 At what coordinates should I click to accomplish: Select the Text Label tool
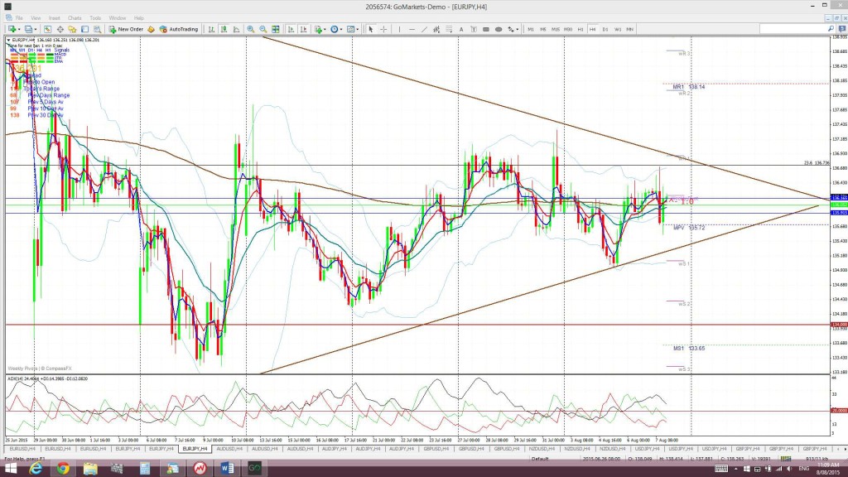474,29
